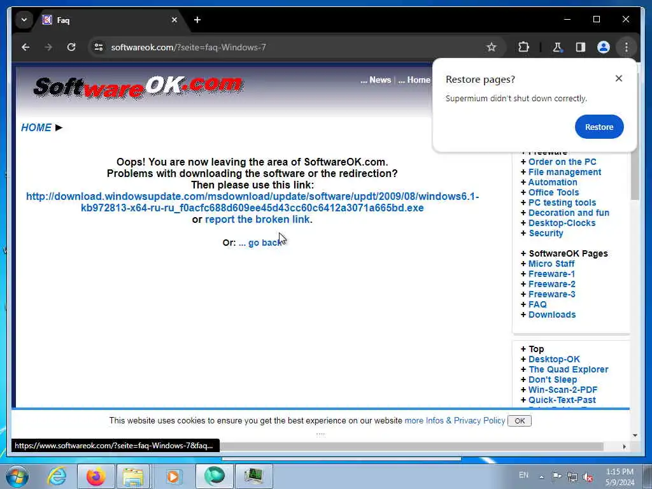Click the address bar URL field

point(291,47)
